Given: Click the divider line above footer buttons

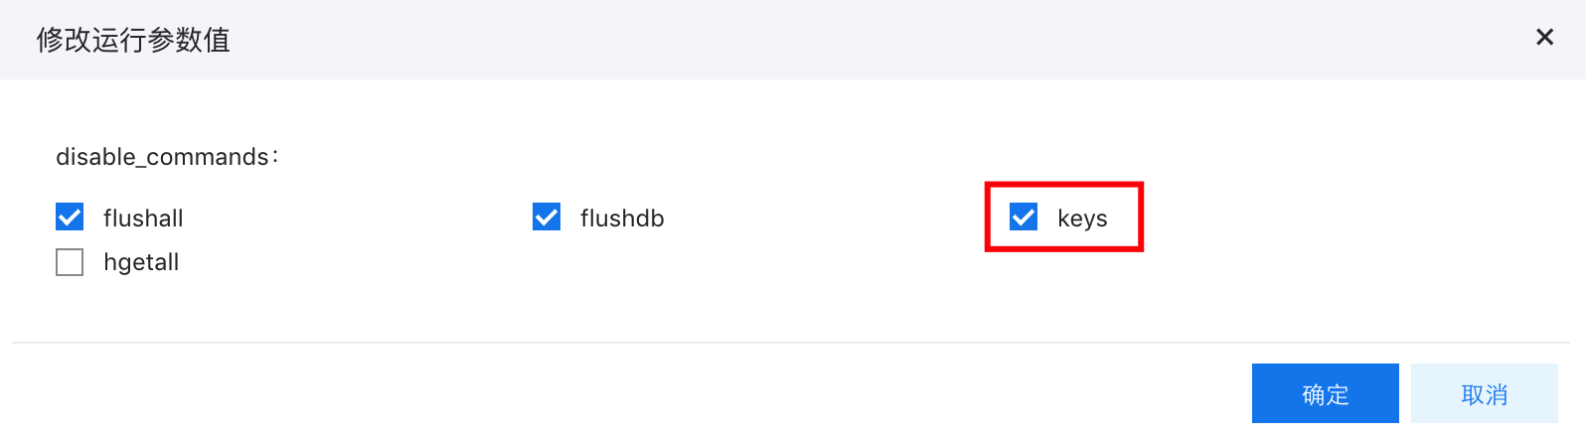Looking at the screenshot, I should (x=791, y=343).
